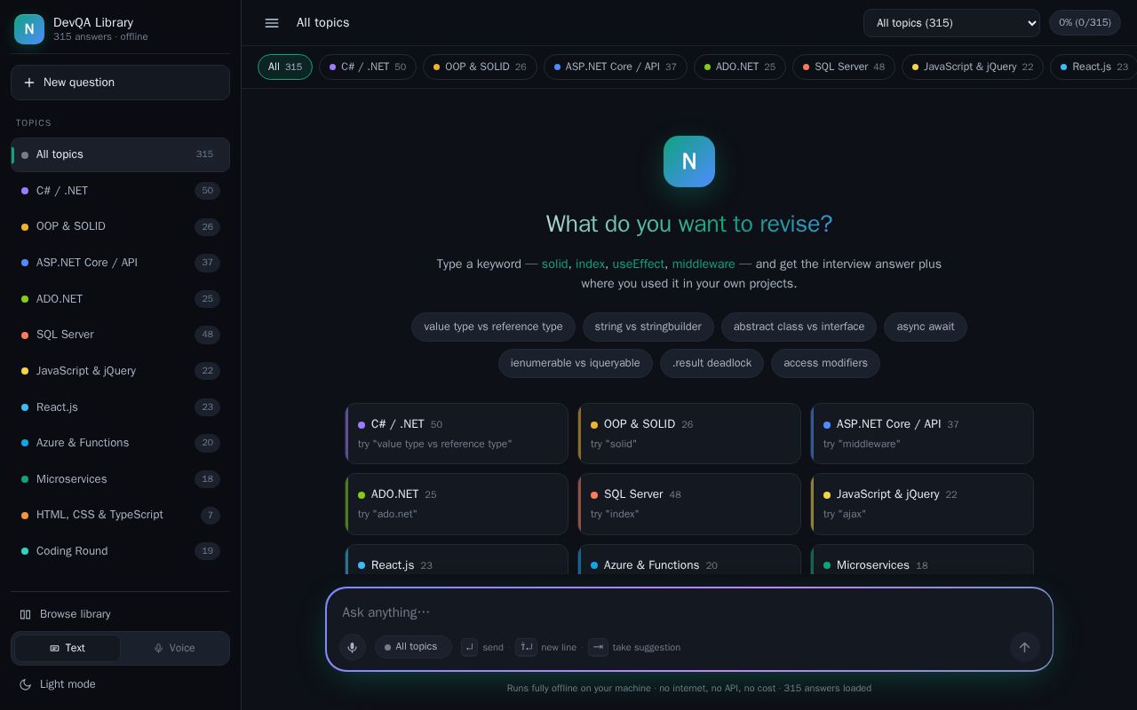Image resolution: width=1137 pixels, height=710 pixels.
Task: Try the '.result deadlock' suggestion
Action: click(x=712, y=363)
